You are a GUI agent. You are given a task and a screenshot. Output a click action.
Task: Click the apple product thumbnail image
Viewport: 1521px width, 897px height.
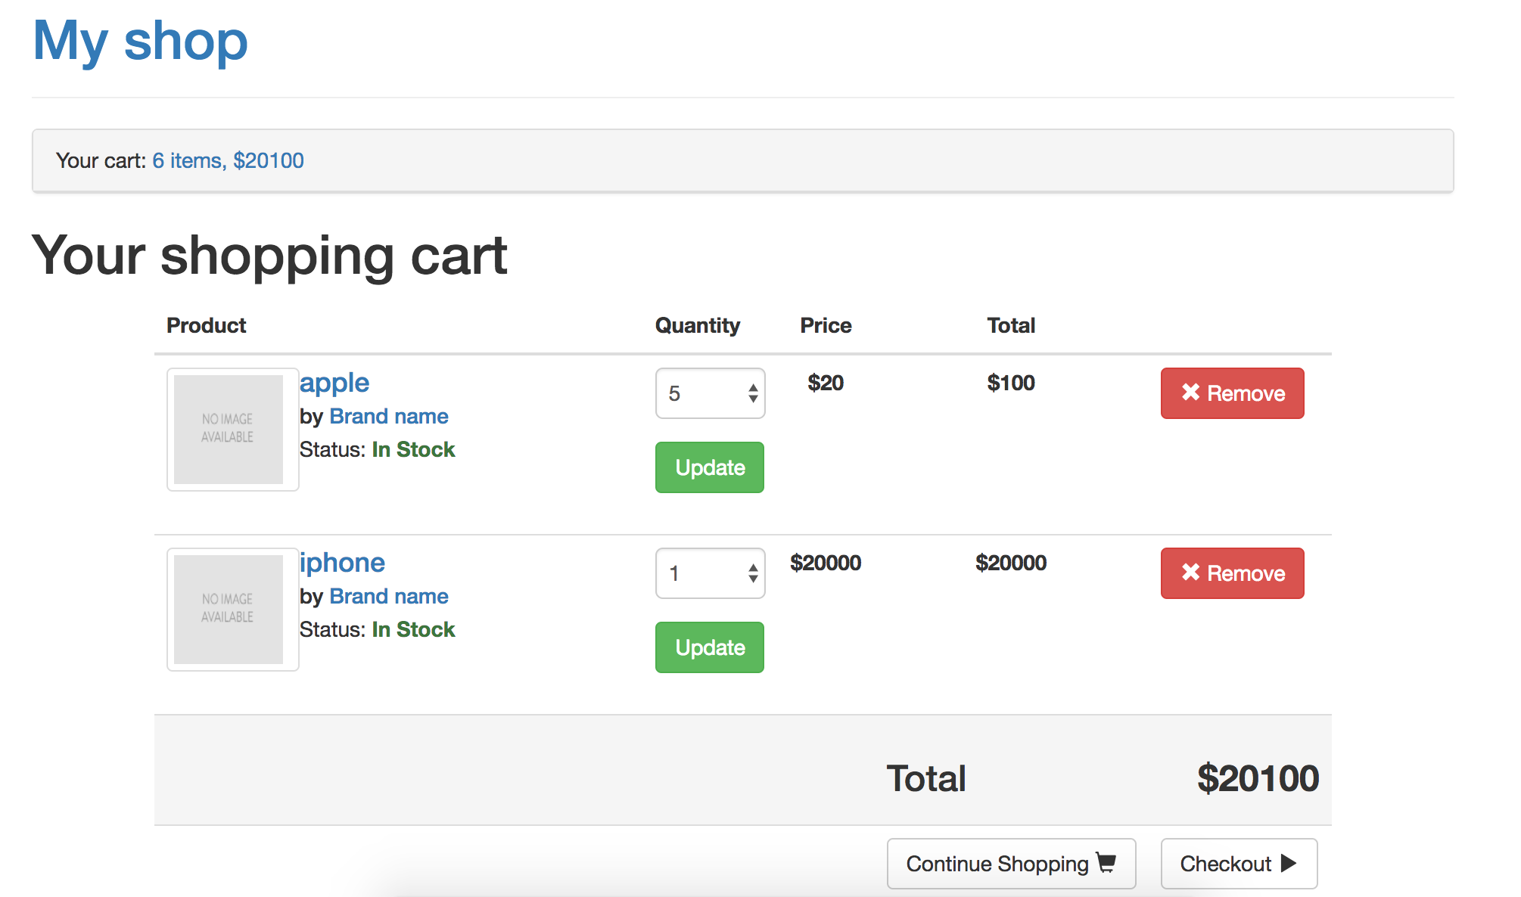(x=228, y=429)
